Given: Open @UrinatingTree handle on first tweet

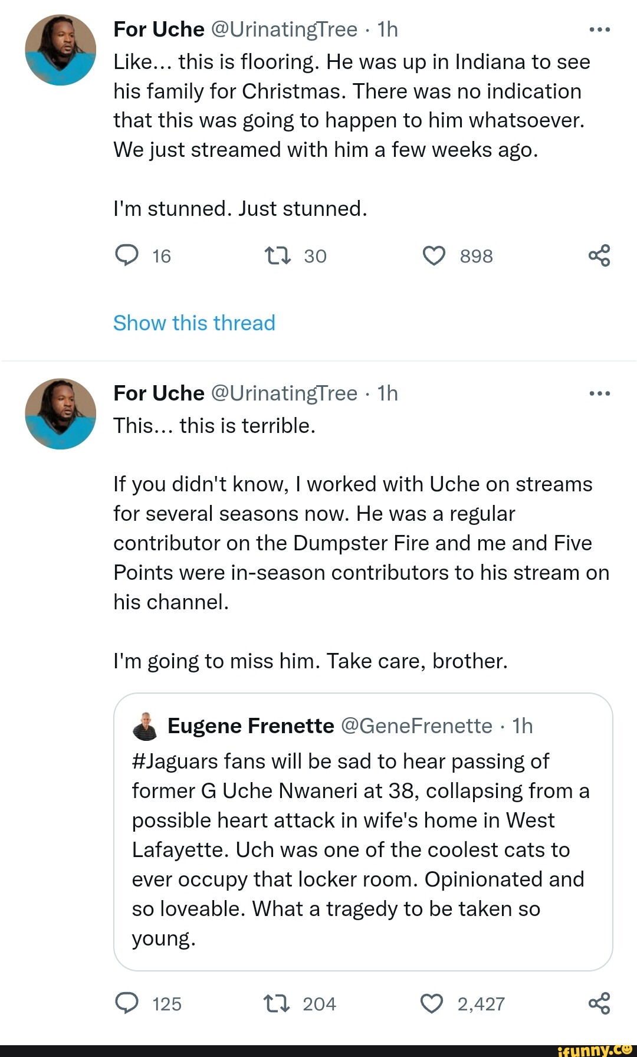Looking at the screenshot, I should (284, 29).
